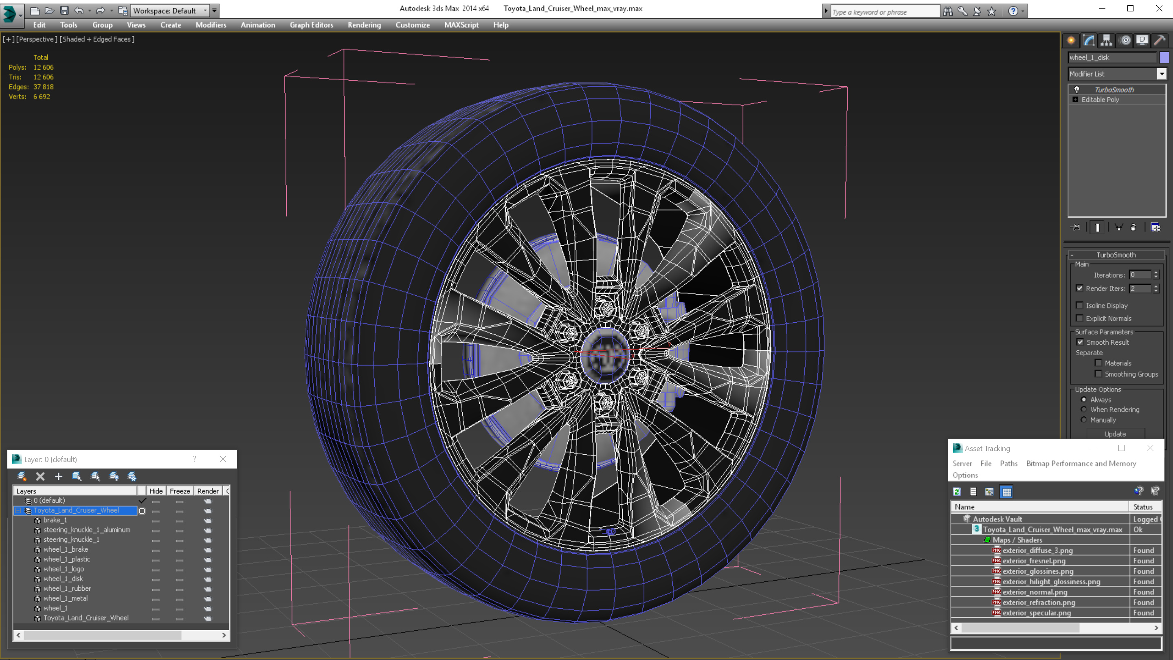This screenshot has width=1173, height=660.
Task: Collapse the Toyota_Land_Cruiser_Wheel layer
Action: [x=18, y=510]
